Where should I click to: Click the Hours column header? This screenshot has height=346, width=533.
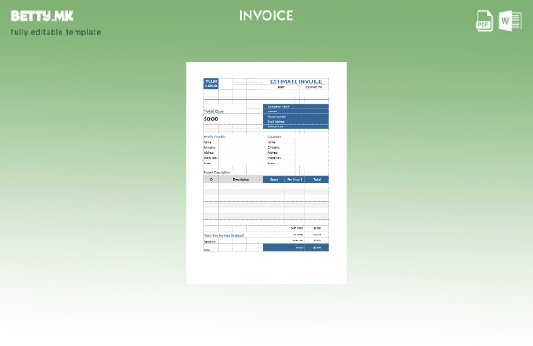[x=274, y=179]
